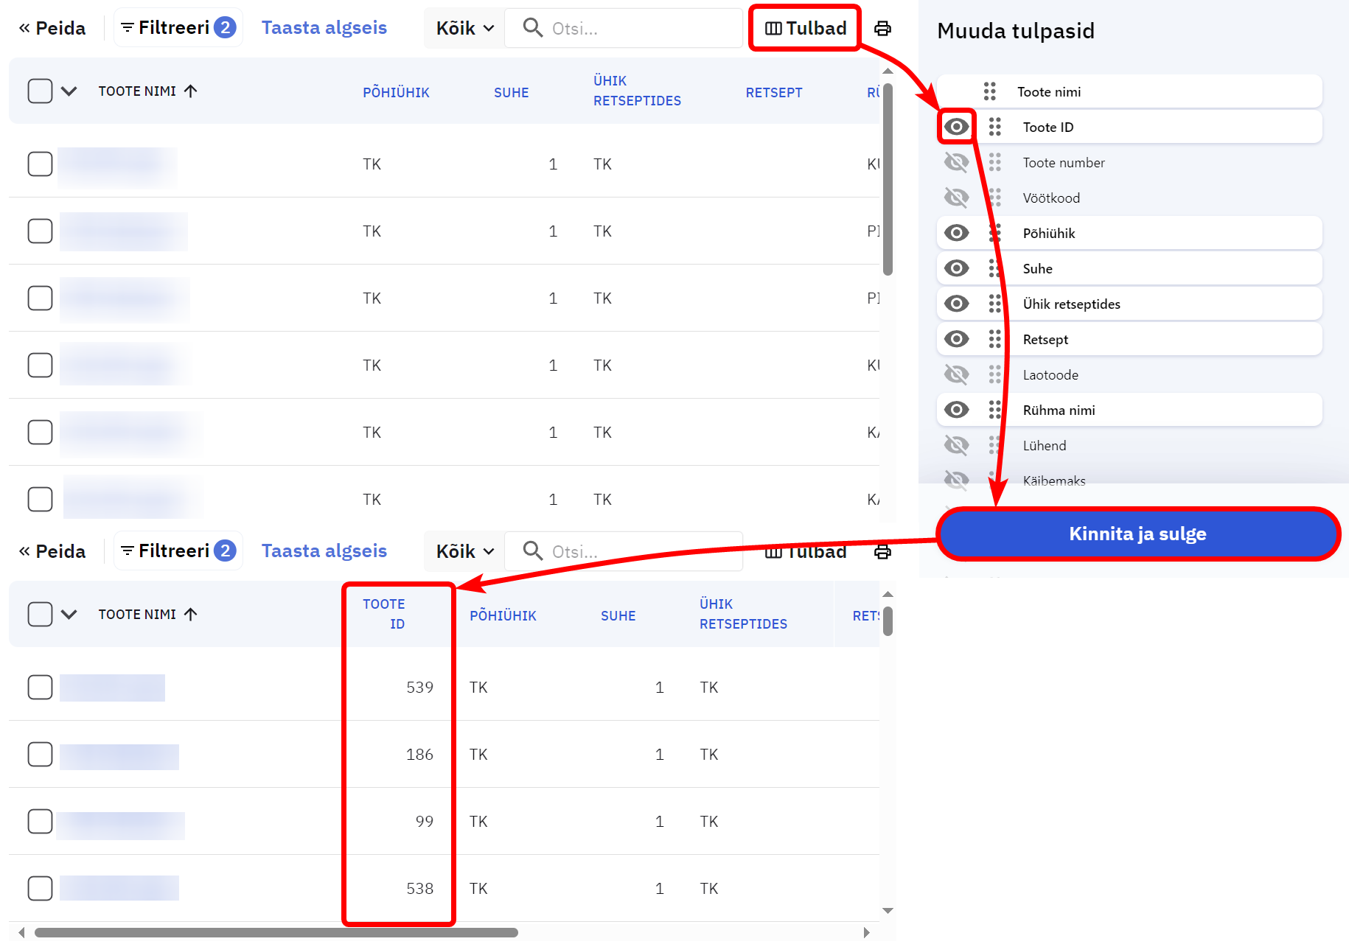
Task: Expand the selection chevron in top table header
Action: [69, 91]
